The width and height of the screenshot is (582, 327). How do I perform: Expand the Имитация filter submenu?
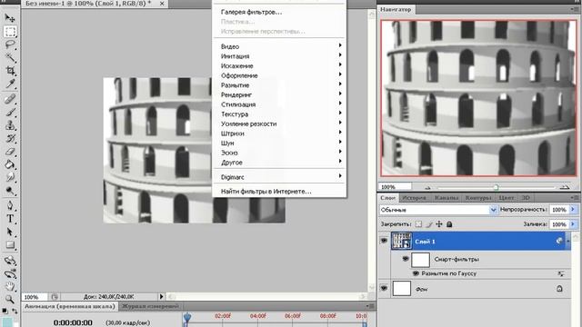tap(279, 56)
